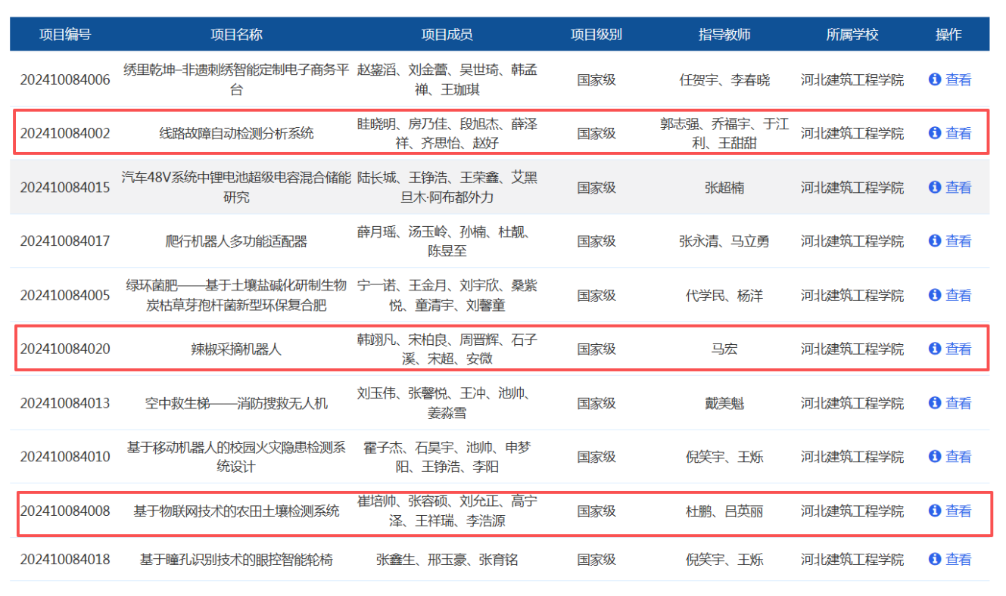This screenshot has width=1006, height=596.
Task: Click info icon for project 202410084005
Action: [935, 295]
